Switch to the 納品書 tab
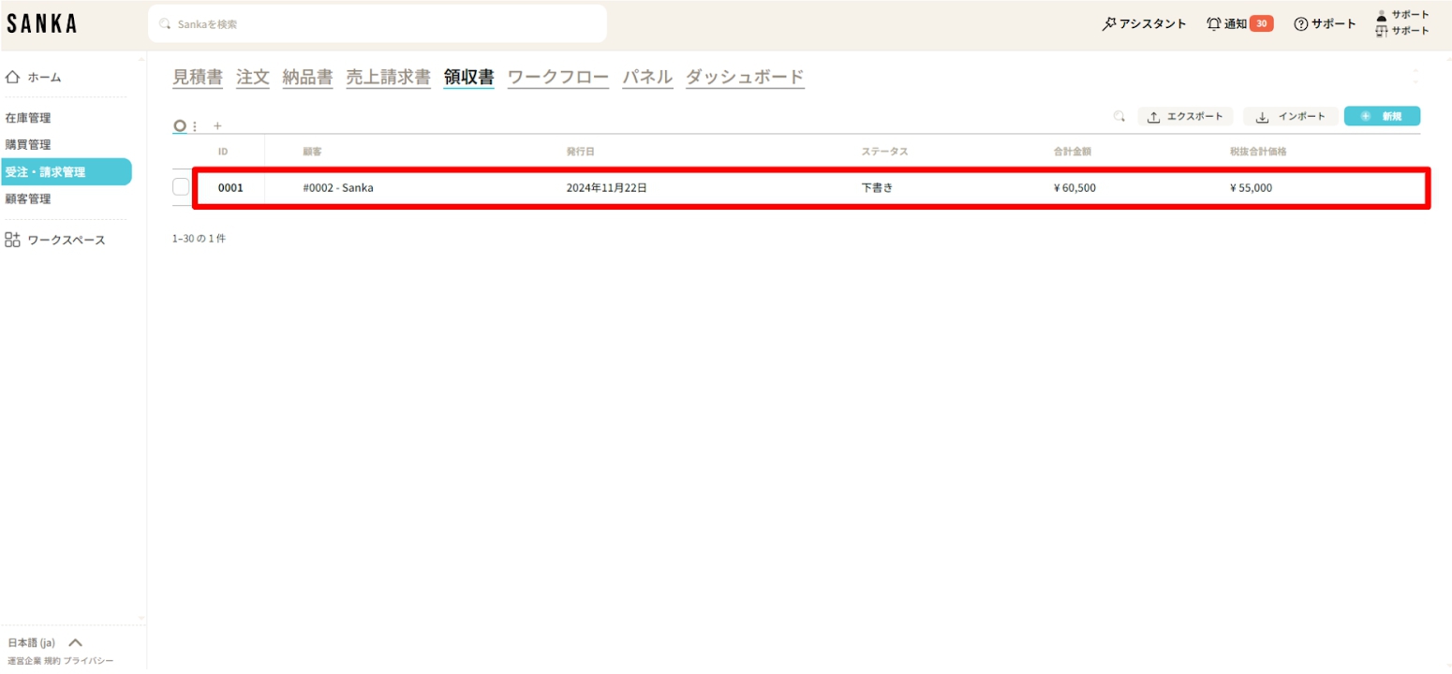This screenshot has height=674, width=1452. (x=307, y=77)
